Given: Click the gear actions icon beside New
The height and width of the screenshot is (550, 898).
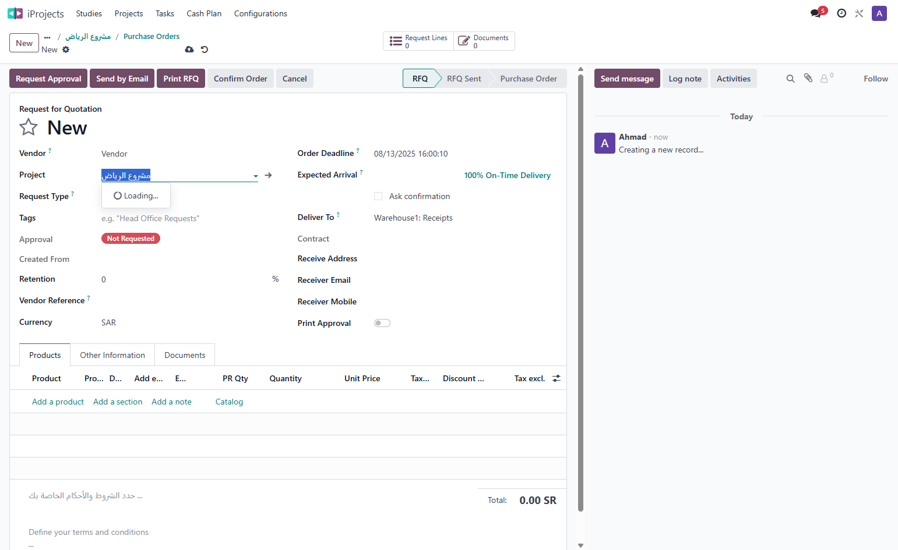Looking at the screenshot, I should tap(66, 49).
